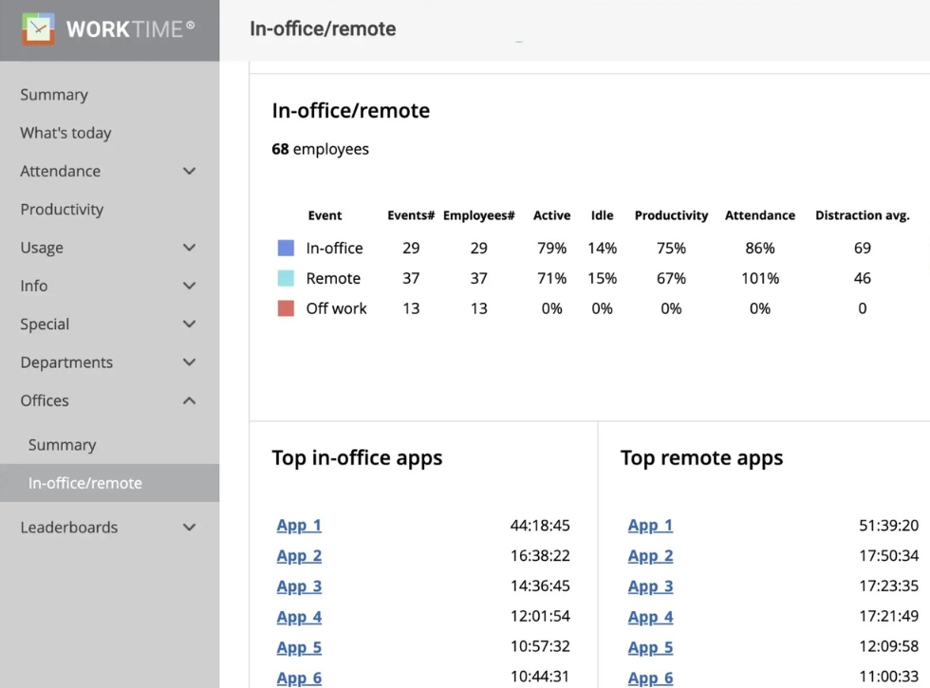Open App 1 in Top in-office apps
Image resolution: width=930 pixels, height=688 pixels.
coord(299,526)
